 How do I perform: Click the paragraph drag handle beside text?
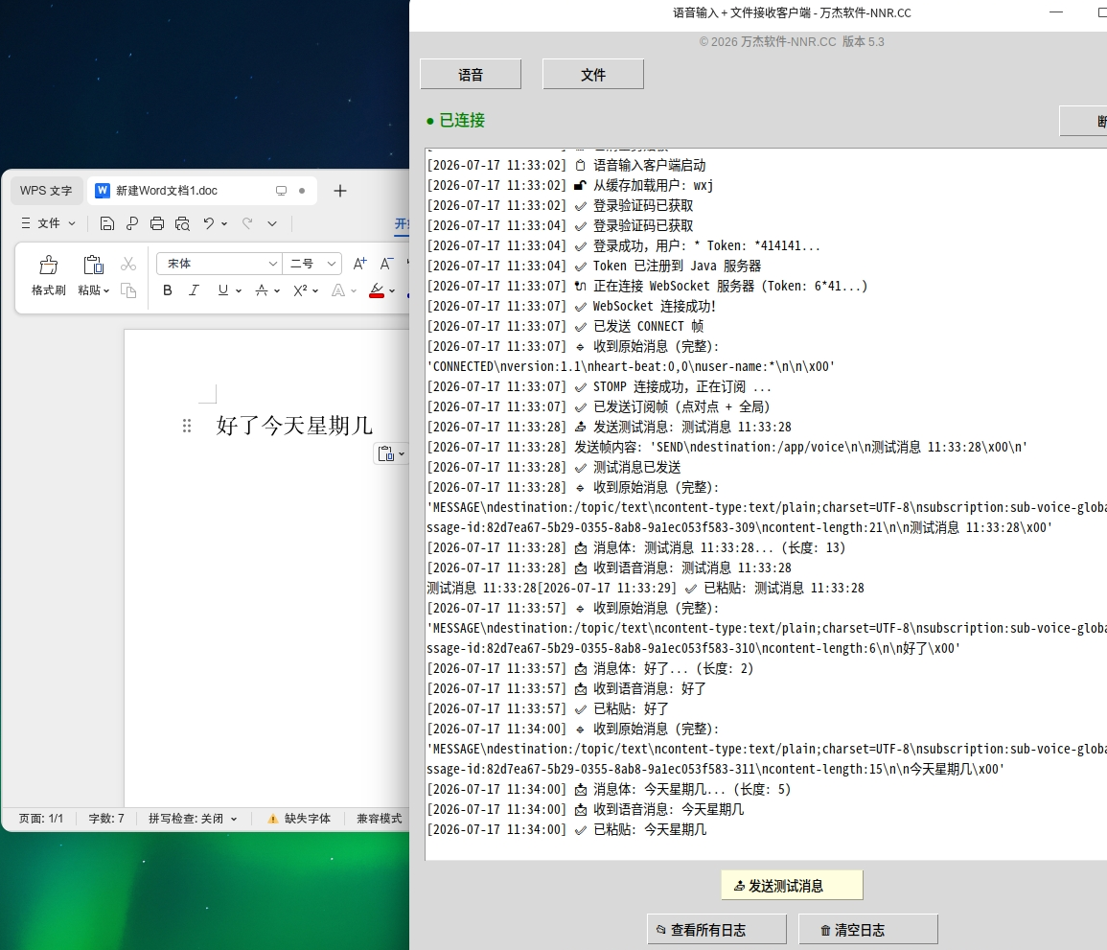point(186,426)
